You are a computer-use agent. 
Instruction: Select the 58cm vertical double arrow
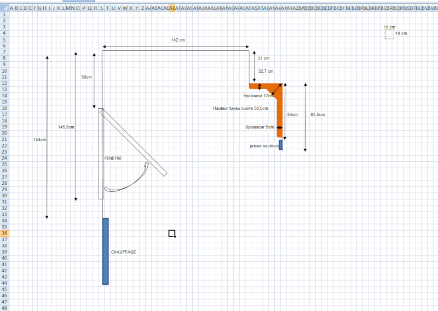(94, 81)
